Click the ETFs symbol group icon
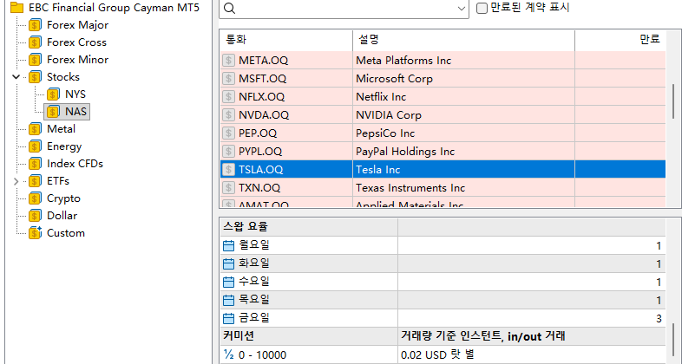 (36, 181)
